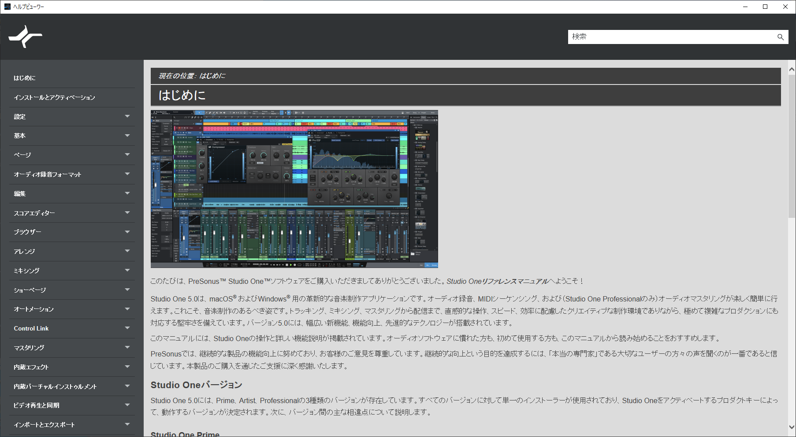
Task: Expand the 内蔵バーチャルインストゥルメント section arrow
Action: (127, 386)
